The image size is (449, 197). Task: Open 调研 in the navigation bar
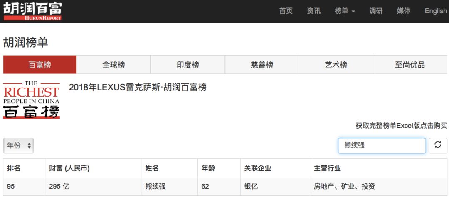click(376, 11)
